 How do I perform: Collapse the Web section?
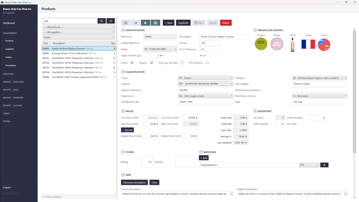point(123,175)
